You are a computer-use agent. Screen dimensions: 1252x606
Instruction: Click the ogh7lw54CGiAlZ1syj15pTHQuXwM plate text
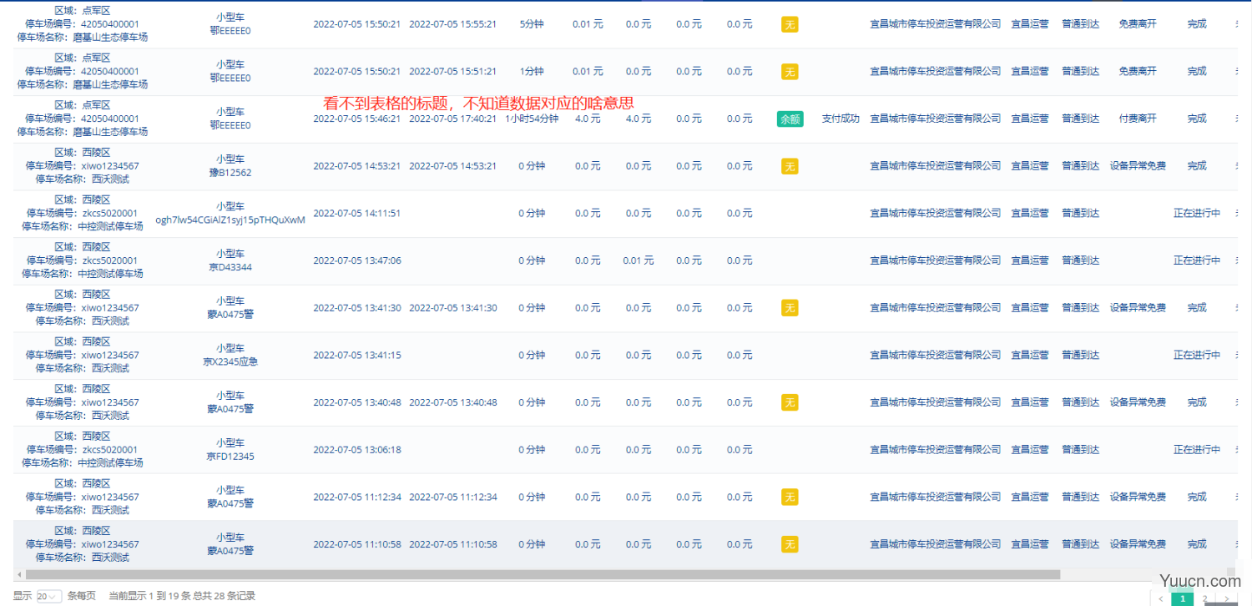[230, 220]
